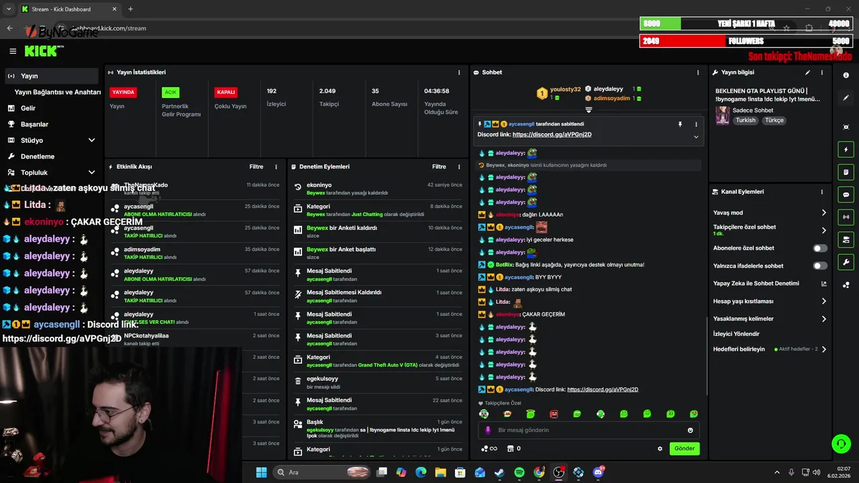Screen dimensions: 859x483
Task: Open the Etkinlik Akışı Filtre
Action: pyautogui.click(x=256, y=166)
